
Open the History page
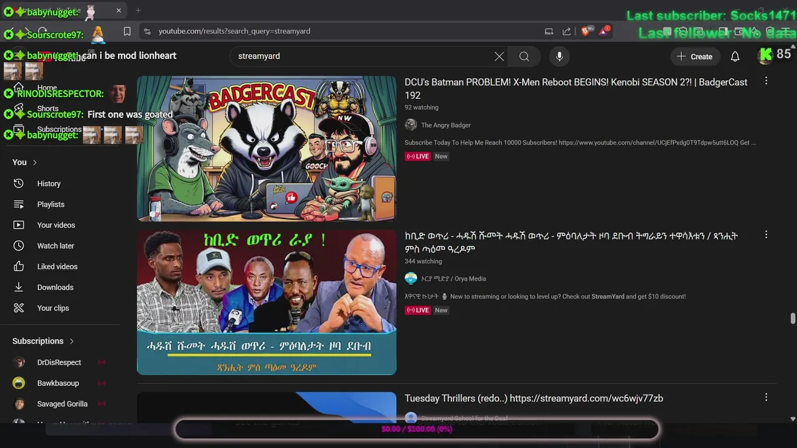tap(49, 184)
